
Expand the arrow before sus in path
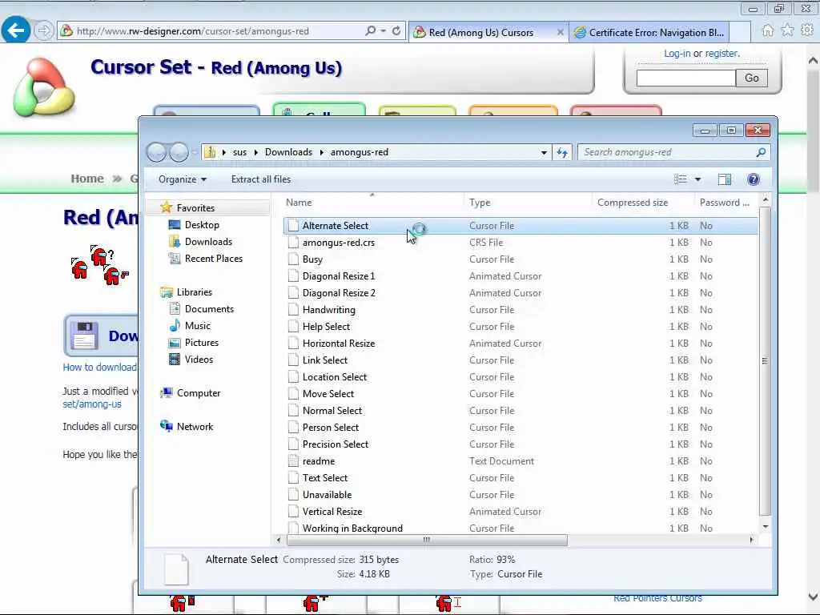(224, 152)
